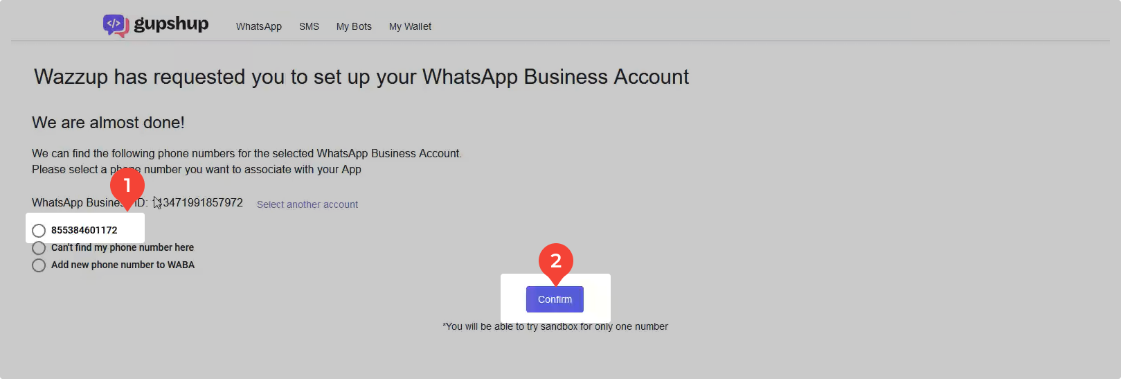The width and height of the screenshot is (1121, 379).
Task: Click the "Select another account" link
Action: point(307,204)
